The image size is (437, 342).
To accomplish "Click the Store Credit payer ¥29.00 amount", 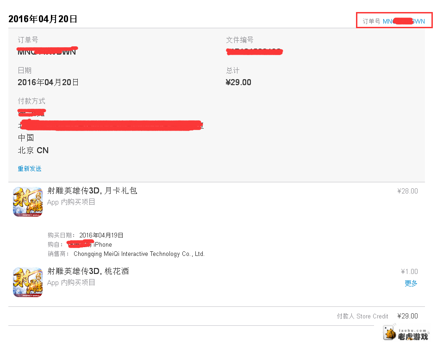I will (407, 316).
